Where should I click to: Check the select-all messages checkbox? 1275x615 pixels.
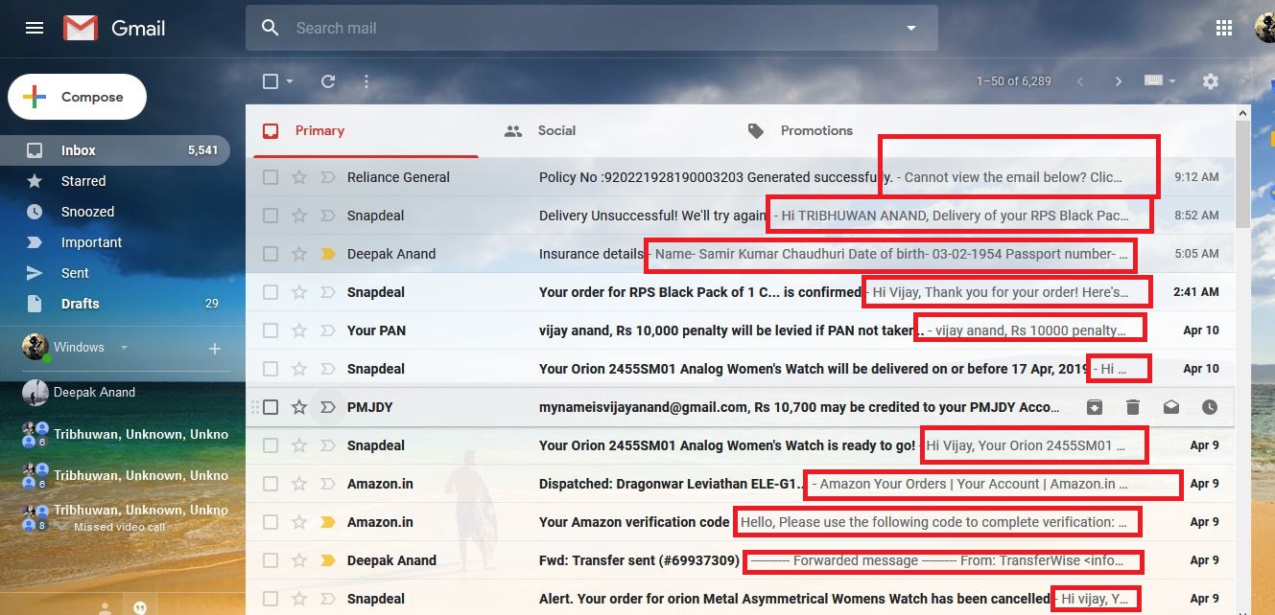click(x=270, y=81)
